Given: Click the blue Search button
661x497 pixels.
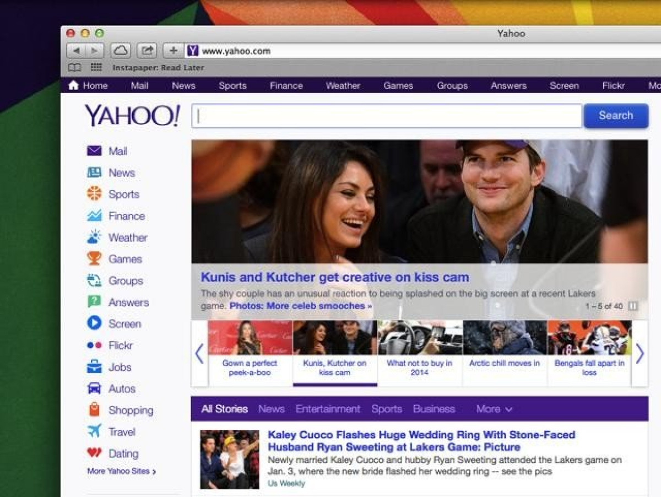Looking at the screenshot, I should tap(615, 116).
